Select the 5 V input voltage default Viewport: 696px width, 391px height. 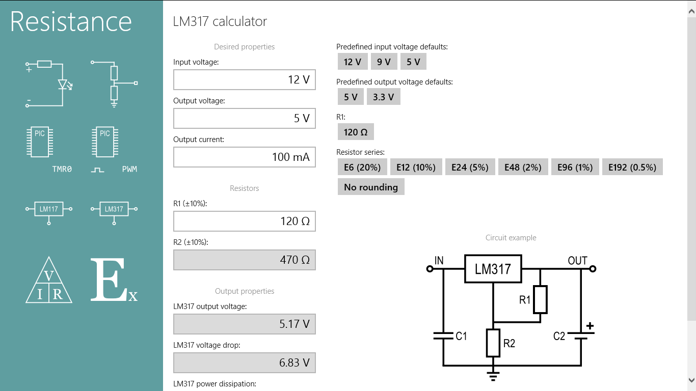pos(413,62)
